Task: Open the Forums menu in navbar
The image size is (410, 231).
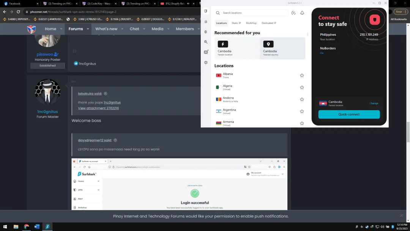Action: pos(76,29)
